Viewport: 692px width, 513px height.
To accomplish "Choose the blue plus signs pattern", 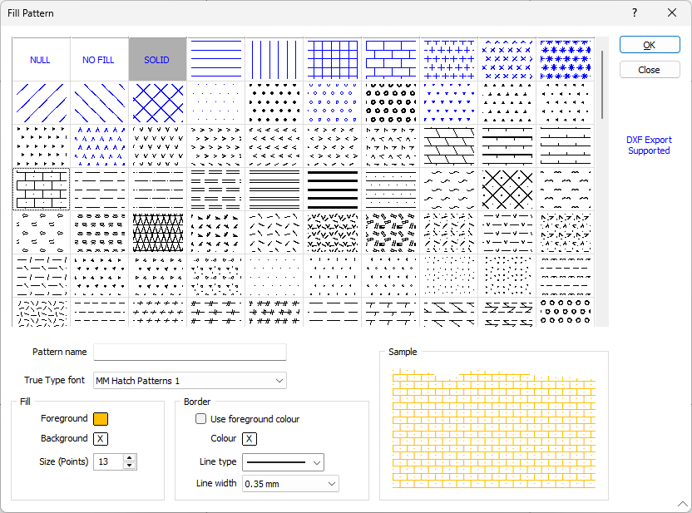I will (x=449, y=60).
